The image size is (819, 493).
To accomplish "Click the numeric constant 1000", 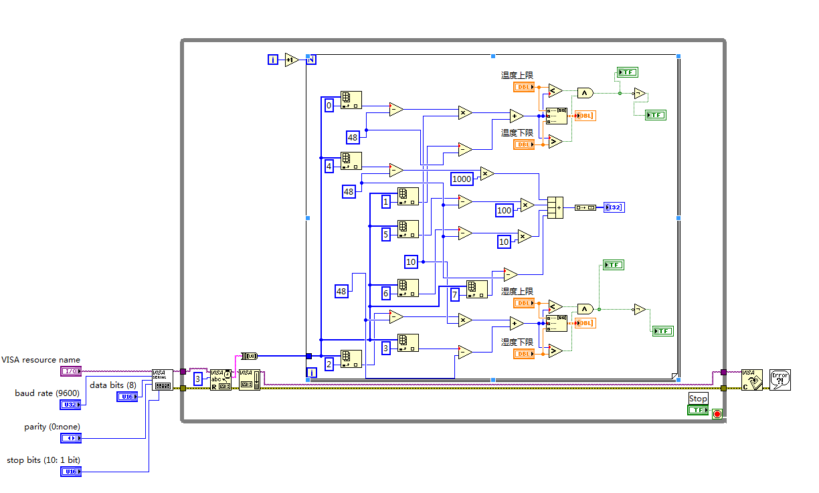I will pyautogui.click(x=462, y=179).
